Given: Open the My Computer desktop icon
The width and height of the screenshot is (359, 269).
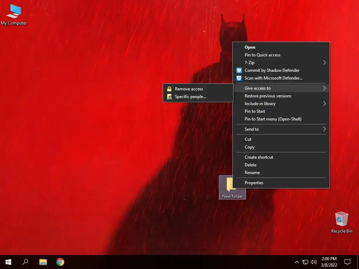Looking at the screenshot, I should click(14, 14).
